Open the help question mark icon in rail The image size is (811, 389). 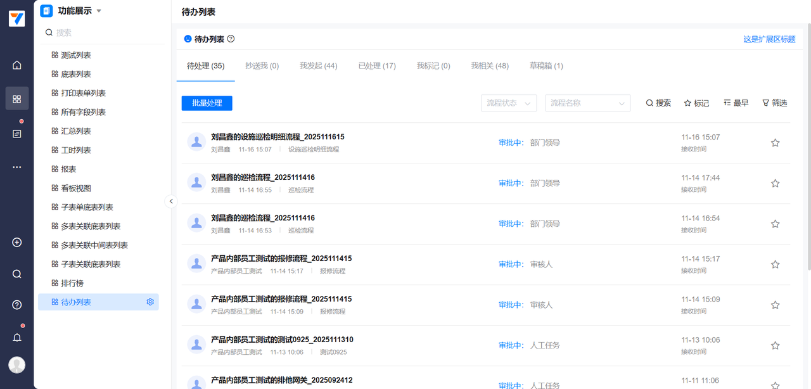point(17,305)
